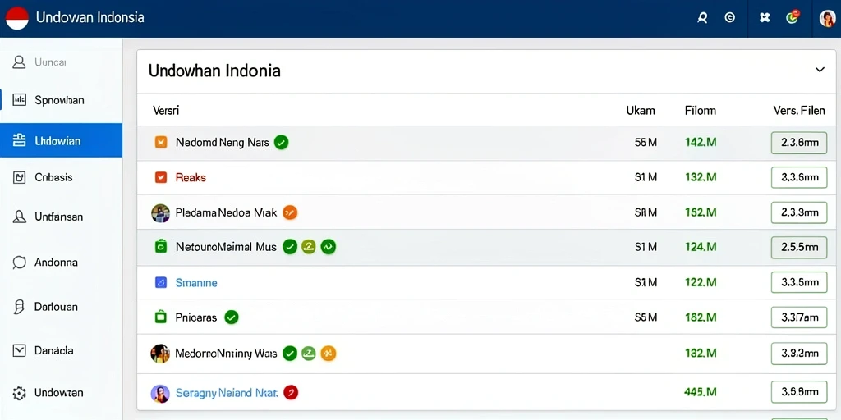Click the 2.3.3mm version button
The image size is (841, 420).
tap(799, 212)
